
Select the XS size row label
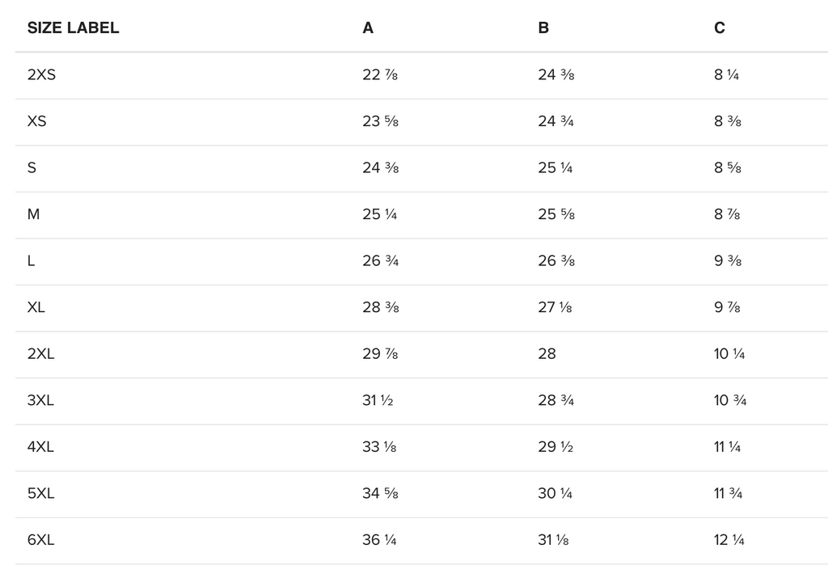tap(36, 121)
